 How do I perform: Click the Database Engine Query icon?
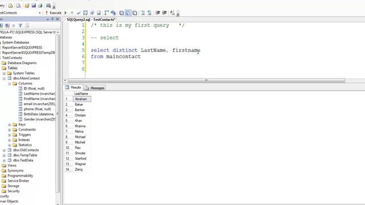10,6
